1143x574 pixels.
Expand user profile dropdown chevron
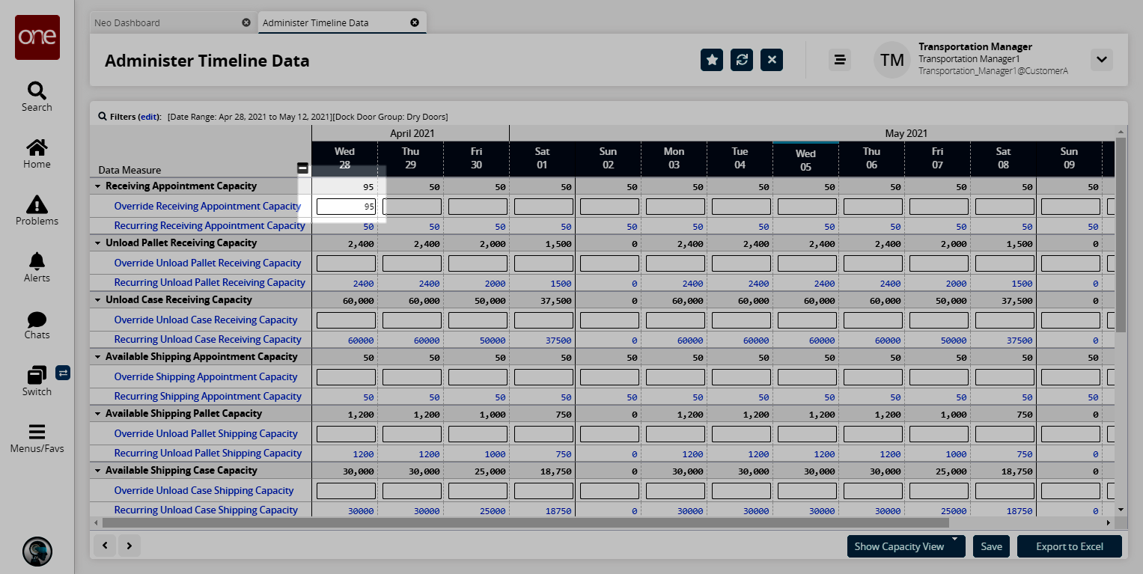click(x=1101, y=60)
